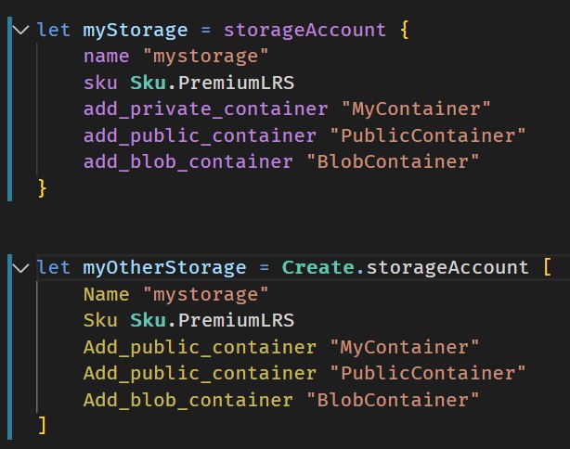
Task: Click the first "mystorage" string literal
Action: (x=206, y=57)
